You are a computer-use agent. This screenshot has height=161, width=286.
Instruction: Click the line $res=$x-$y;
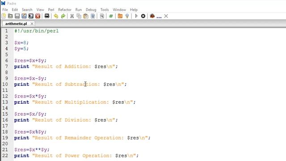coord(30,79)
